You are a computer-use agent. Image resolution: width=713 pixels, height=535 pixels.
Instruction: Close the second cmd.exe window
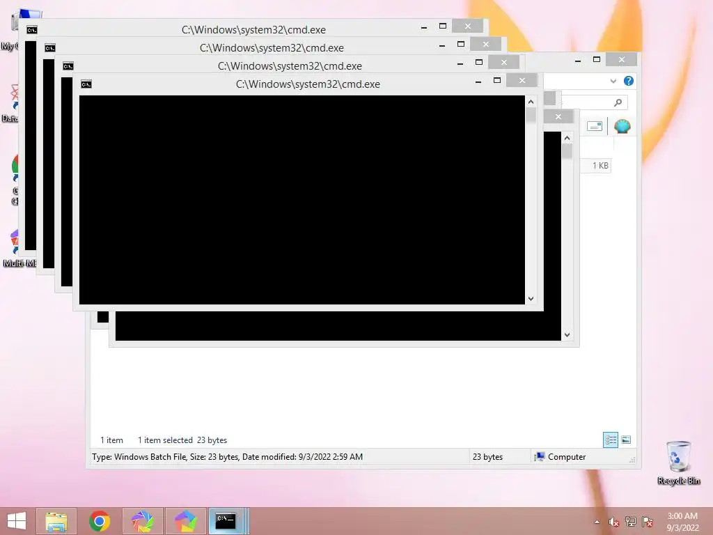pos(504,62)
